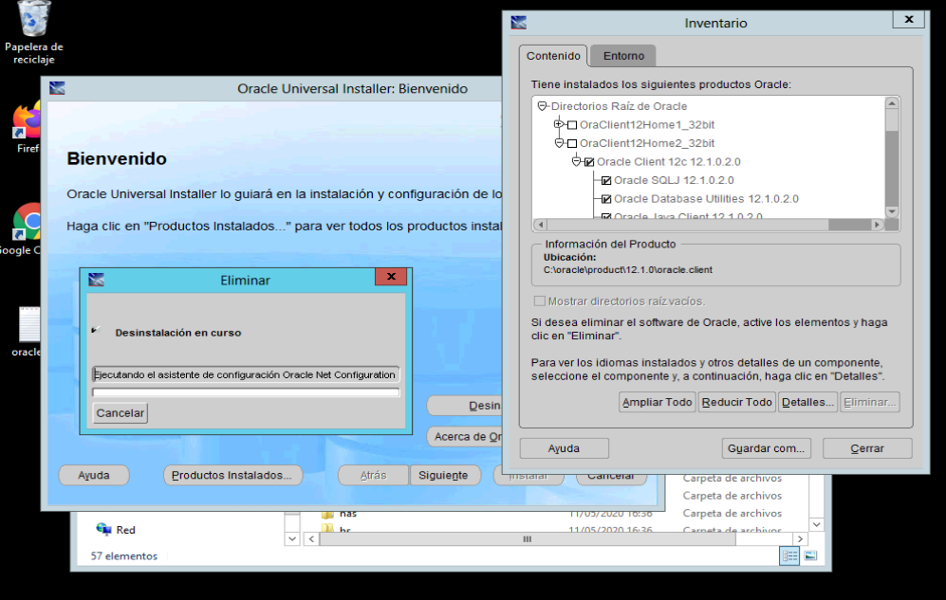The height and width of the screenshot is (600, 946).
Task: Open the nas folder
Action: pyautogui.click(x=347, y=513)
